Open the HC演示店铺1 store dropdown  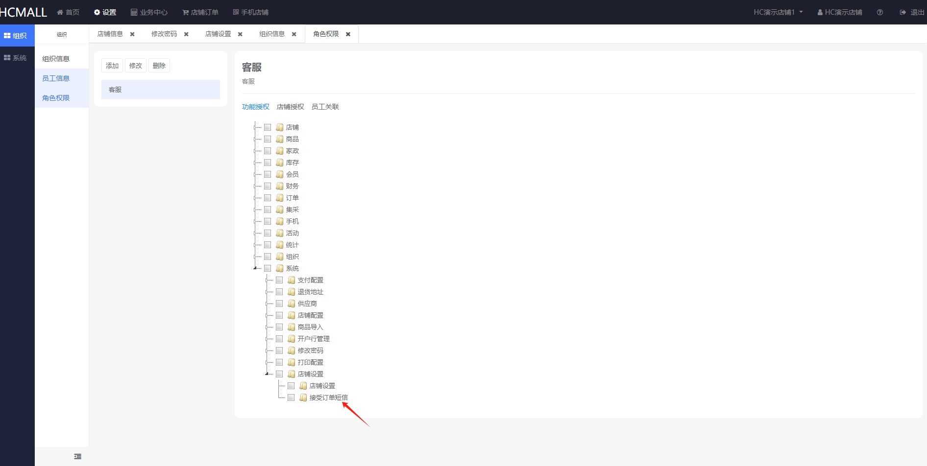click(778, 12)
